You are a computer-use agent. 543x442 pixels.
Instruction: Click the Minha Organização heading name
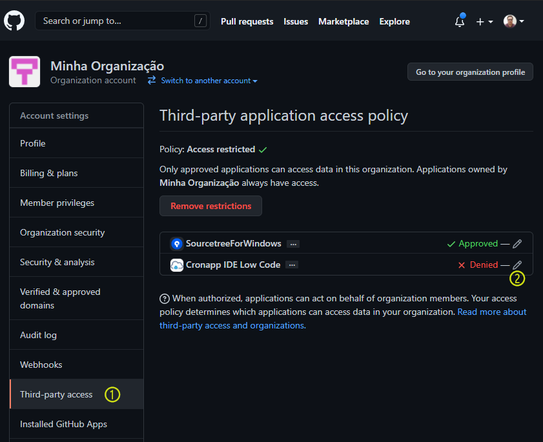(107, 66)
